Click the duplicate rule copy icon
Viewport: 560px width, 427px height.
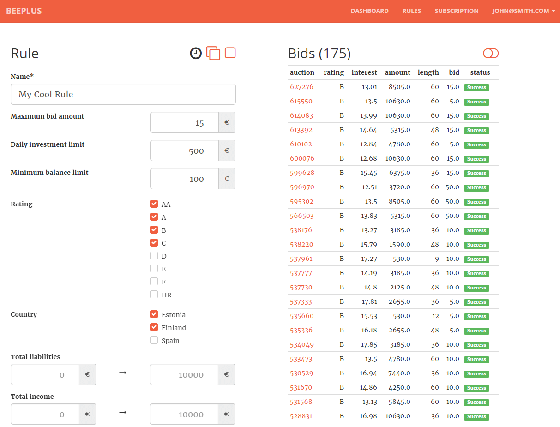coord(213,54)
